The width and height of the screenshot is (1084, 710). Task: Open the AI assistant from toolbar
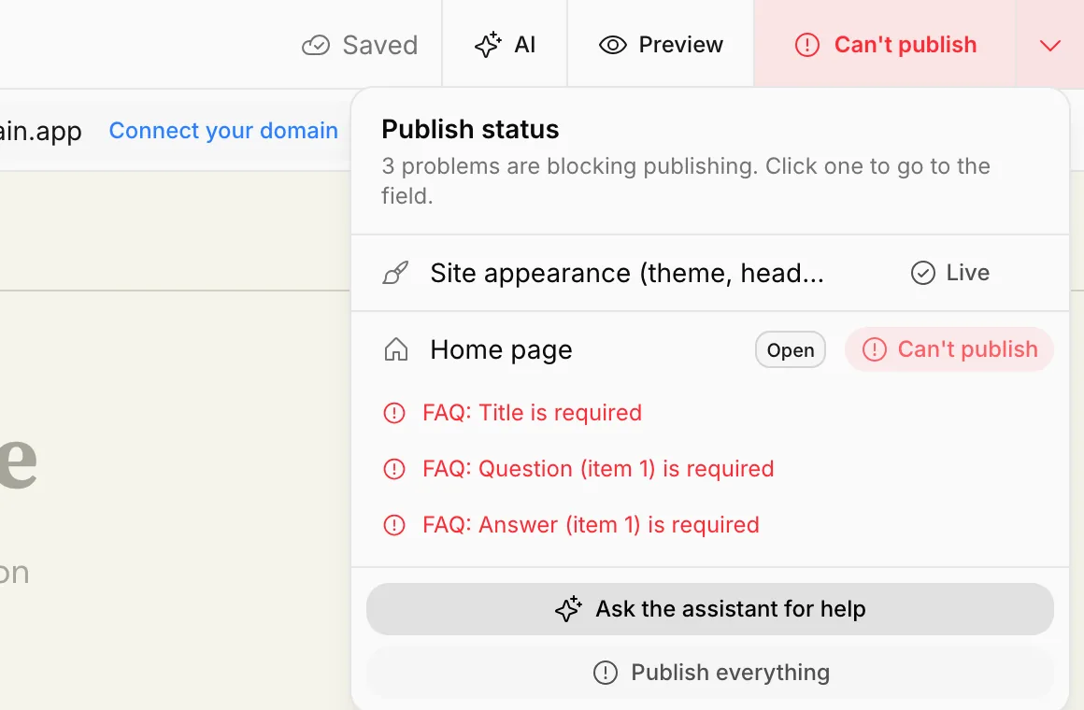point(505,44)
